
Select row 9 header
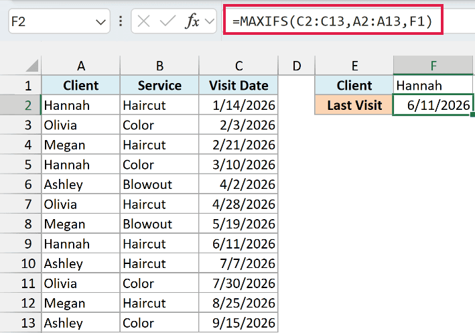[21, 244]
